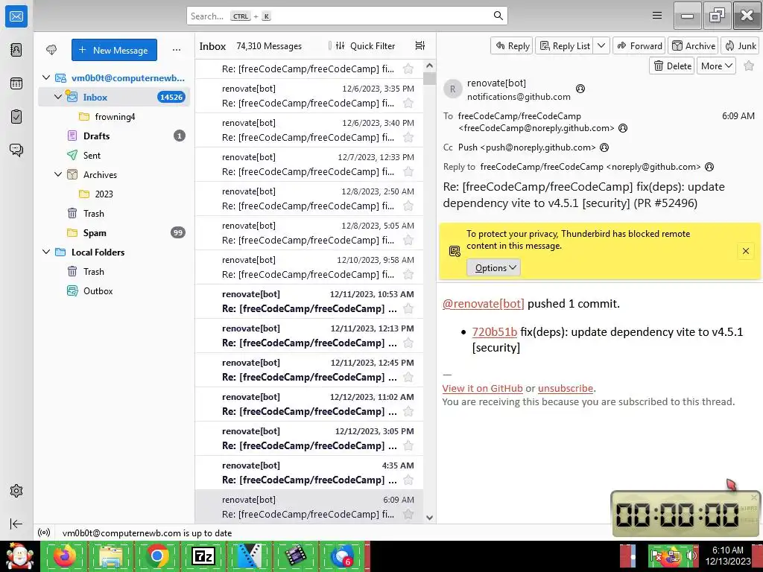The height and width of the screenshot is (572, 763).
Task: Collapse the spaces toolbar
Action: pos(16,524)
